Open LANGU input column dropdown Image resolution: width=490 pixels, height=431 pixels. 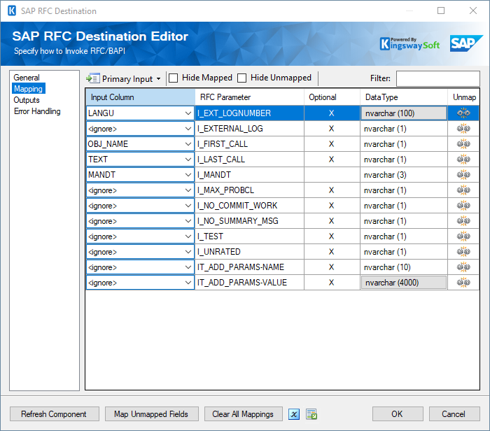[188, 113]
